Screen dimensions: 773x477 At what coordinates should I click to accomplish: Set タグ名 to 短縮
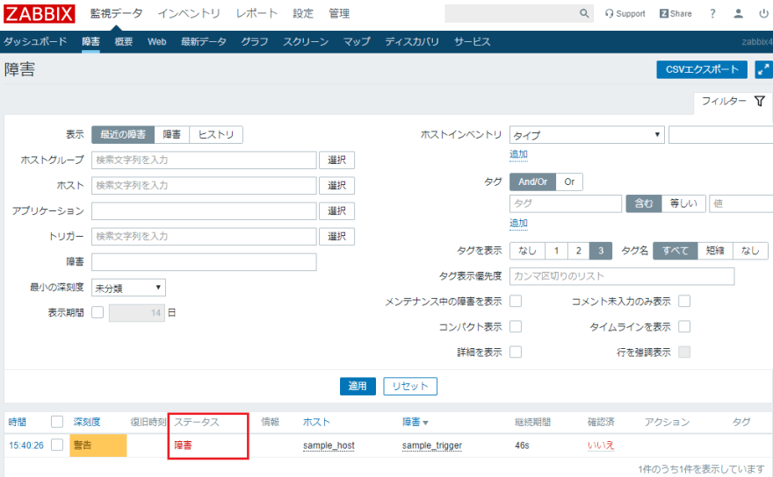tap(715, 251)
